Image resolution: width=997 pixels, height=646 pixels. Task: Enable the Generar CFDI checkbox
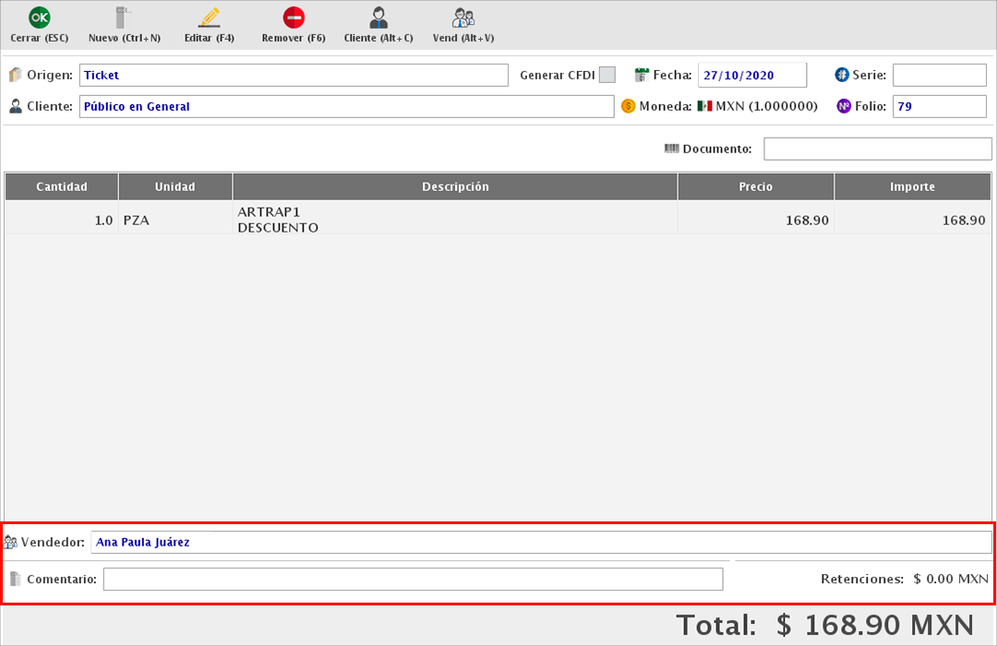coord(607,75)
